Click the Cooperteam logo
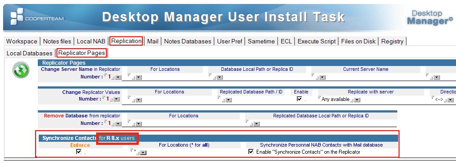 (x=37, y=17)
